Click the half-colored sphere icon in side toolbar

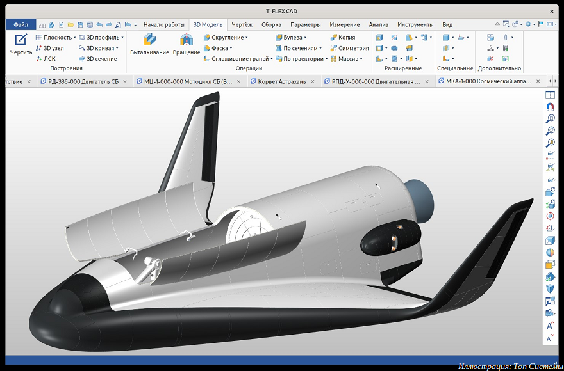[x=550, y=253]
